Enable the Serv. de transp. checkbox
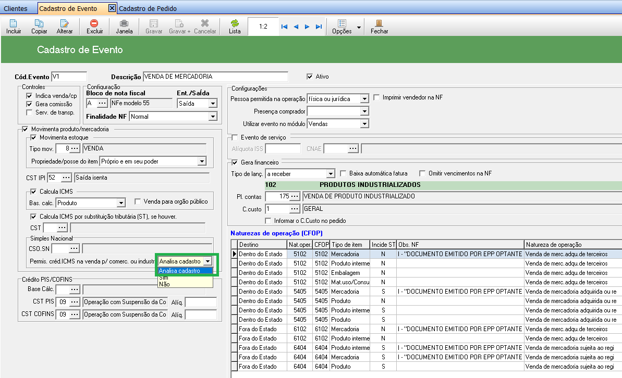 [x=29, y=112]
